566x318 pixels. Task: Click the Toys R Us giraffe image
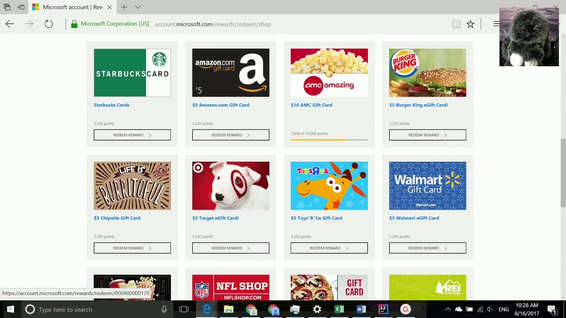click(329, 185)
